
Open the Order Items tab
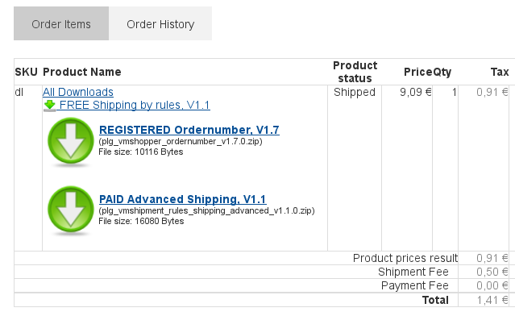click(x=61, y=23)
